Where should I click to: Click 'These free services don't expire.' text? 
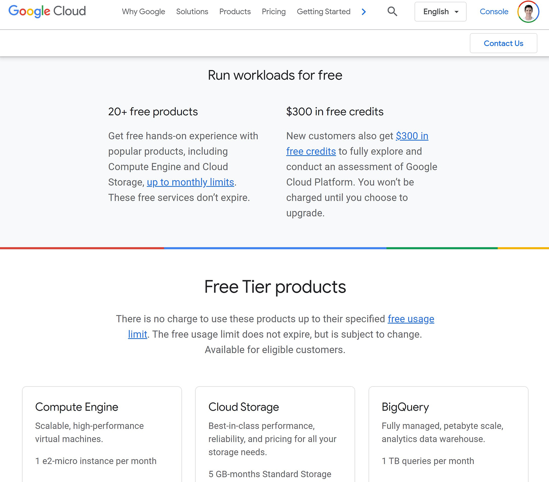(179, 198)
